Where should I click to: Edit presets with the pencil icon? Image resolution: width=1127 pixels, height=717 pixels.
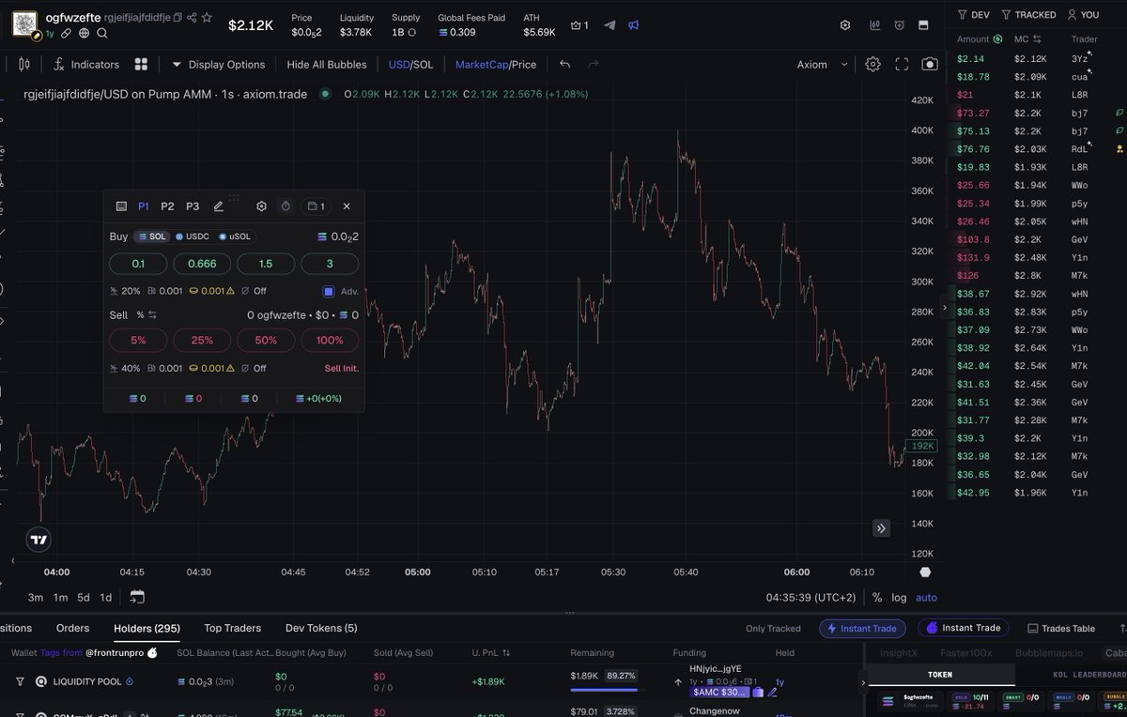coord(219,206)
